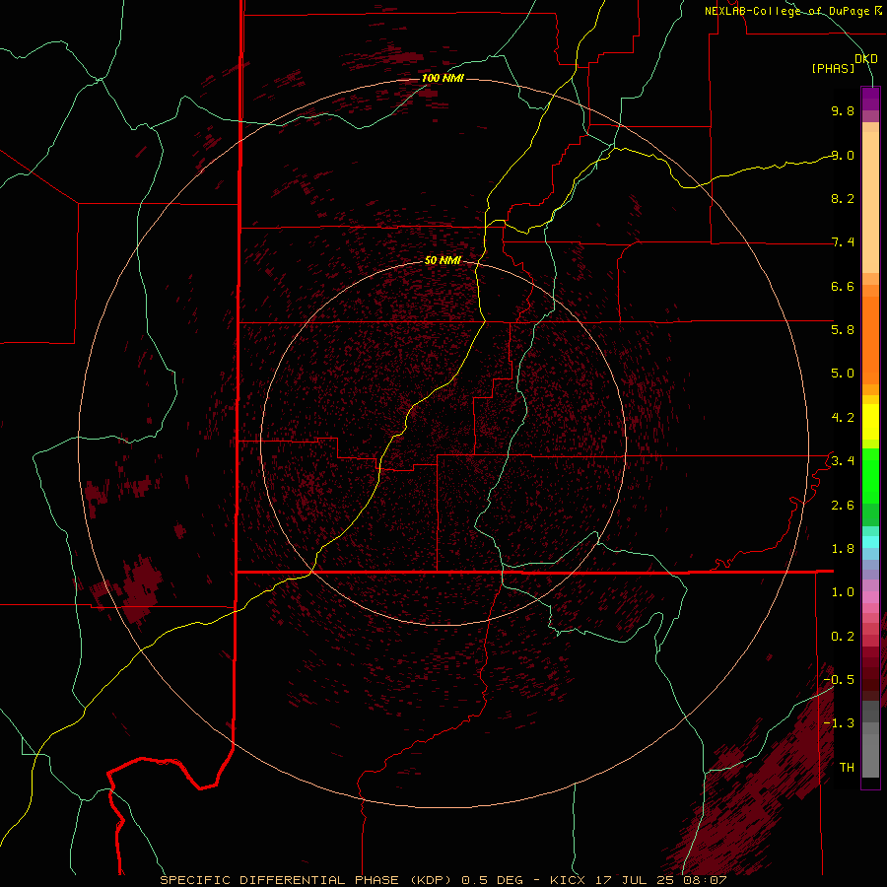
Task: Pick the purple segment atop the color bar
Action: pos(870,99)
